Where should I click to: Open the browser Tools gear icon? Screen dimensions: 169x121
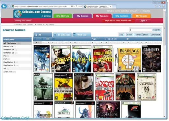163,6
